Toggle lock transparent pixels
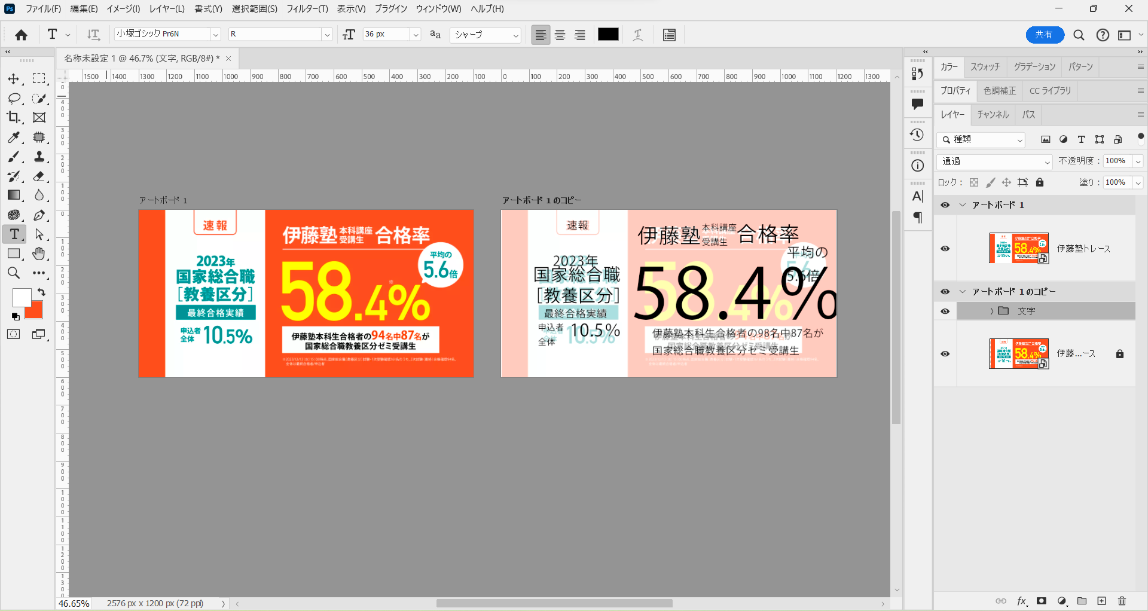The width and height of the screenshot is (1148, 611). click(x=974, y=182)
